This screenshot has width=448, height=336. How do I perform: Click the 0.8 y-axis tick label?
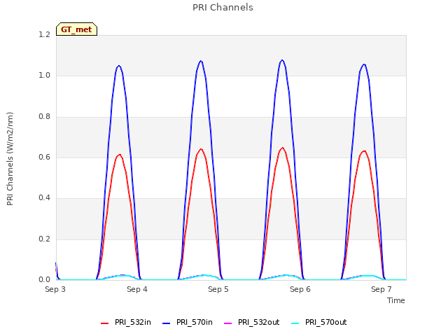pyautogui.click(x=44, y=116)
